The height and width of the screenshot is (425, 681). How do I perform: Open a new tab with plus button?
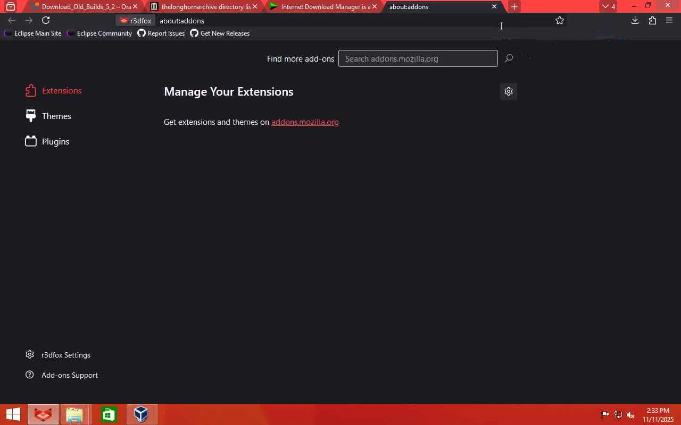tap(514, 6)
